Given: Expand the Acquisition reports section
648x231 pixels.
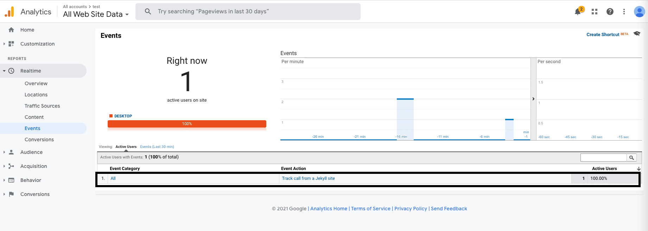Looking at the screenshot, I should pos(33,166).
